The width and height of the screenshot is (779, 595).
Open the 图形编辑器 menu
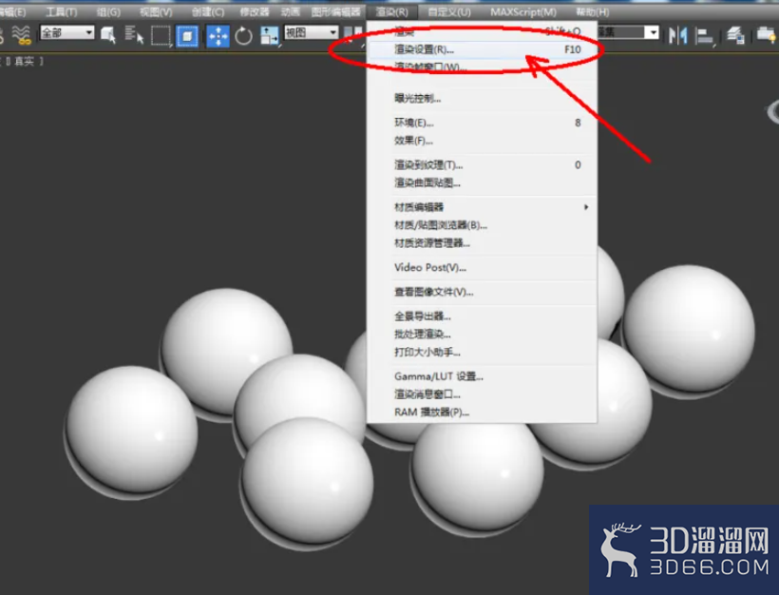[335, 11]
